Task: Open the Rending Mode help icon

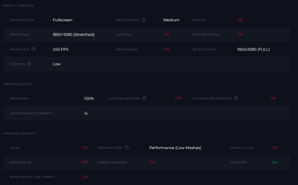Action: [x=127, y=147]
